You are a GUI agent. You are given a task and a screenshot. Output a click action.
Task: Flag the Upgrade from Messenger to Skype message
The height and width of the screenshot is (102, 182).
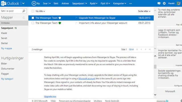tap(76, 18)
